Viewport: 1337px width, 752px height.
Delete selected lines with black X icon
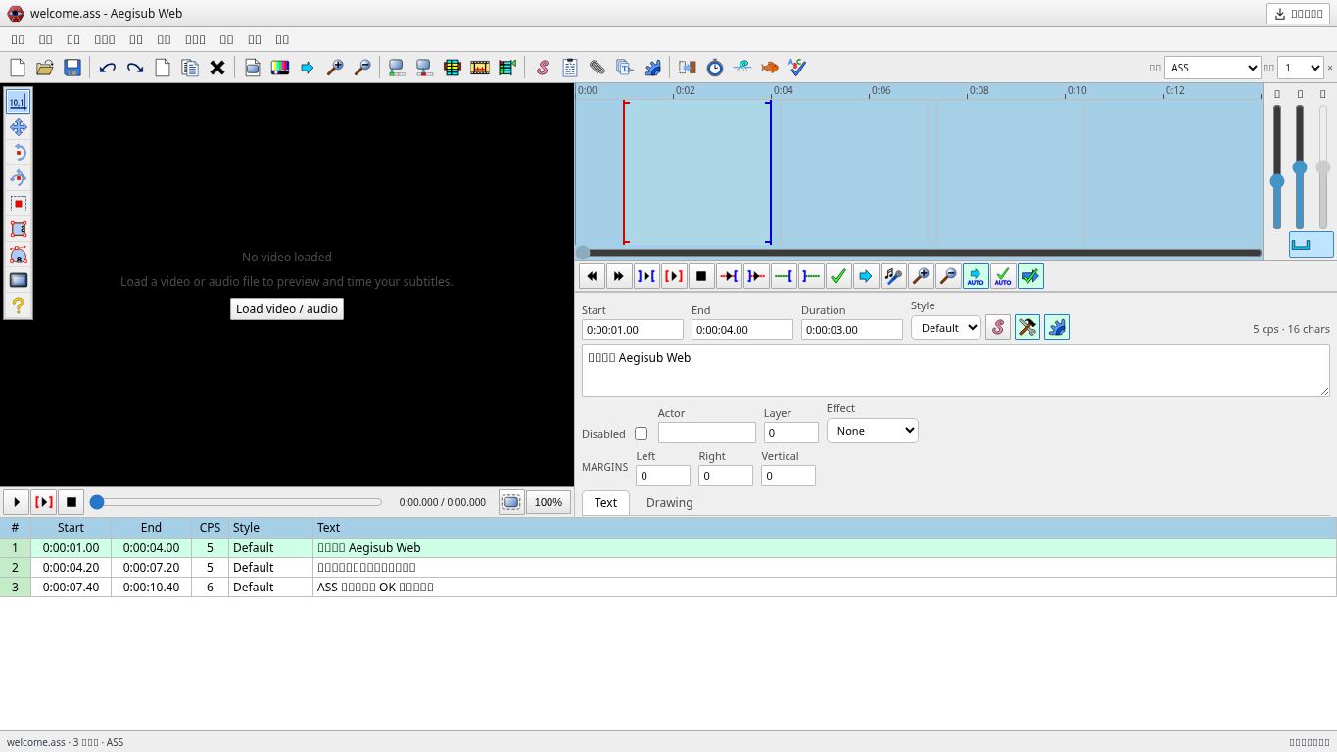216,68
